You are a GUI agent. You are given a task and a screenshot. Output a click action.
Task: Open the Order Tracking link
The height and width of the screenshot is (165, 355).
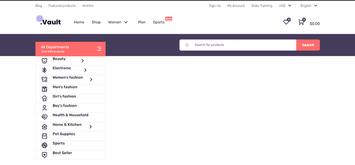click(262, 6)
